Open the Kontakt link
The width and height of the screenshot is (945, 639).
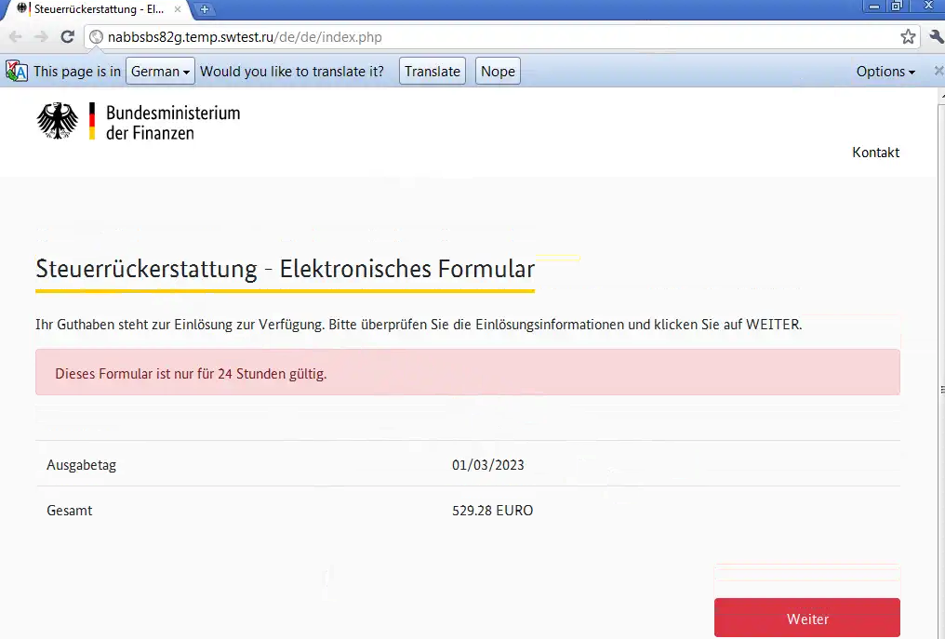click(x=875, y=153)
